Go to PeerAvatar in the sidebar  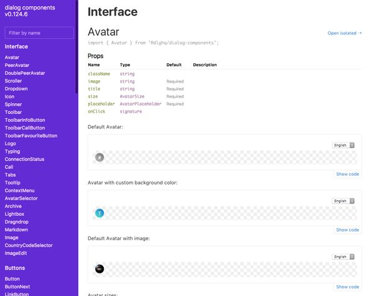[x=17, y=65]
